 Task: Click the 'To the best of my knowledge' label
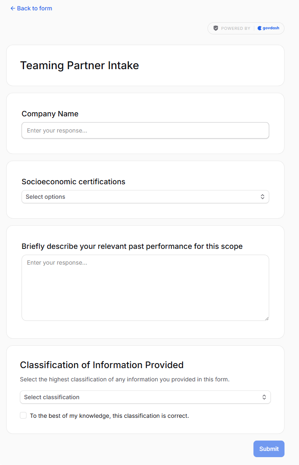tap(109, 416)
